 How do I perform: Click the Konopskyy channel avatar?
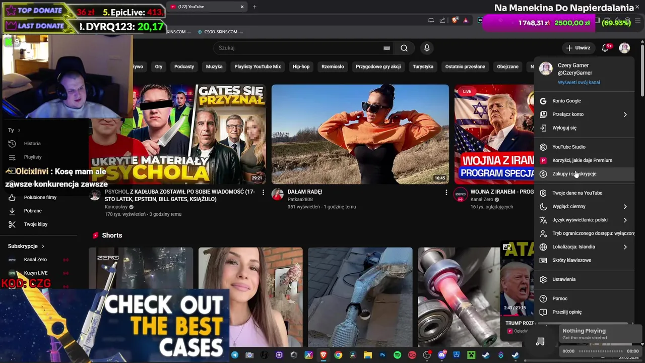pyautogui.click(x=95, y=195)
